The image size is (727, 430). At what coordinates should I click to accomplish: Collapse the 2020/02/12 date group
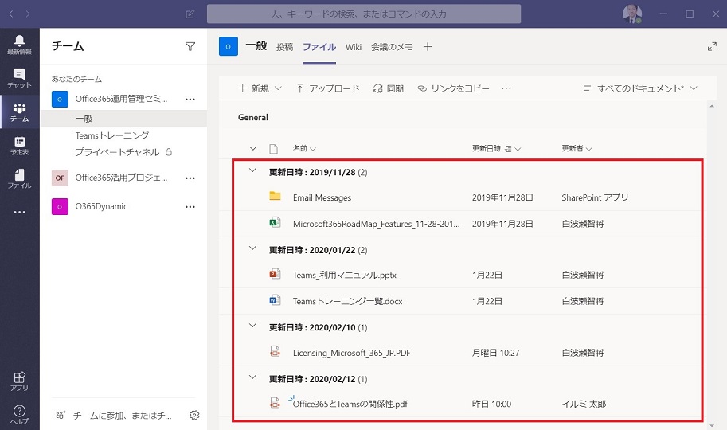[x=252, y=377]
